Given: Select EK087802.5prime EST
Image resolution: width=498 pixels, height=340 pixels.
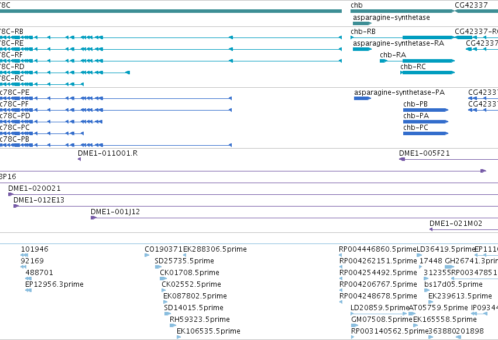Looking at the screenshot, I should [x=165, y=302].
